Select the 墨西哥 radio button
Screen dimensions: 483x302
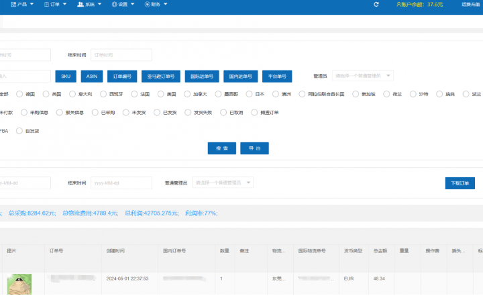click(x=218, y=94)
